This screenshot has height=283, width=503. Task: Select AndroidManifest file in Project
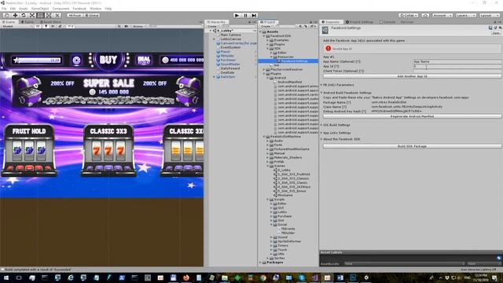[290, 82]
